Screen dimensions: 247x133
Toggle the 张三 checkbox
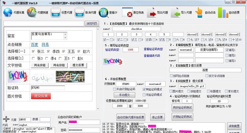tap(33, 51)
